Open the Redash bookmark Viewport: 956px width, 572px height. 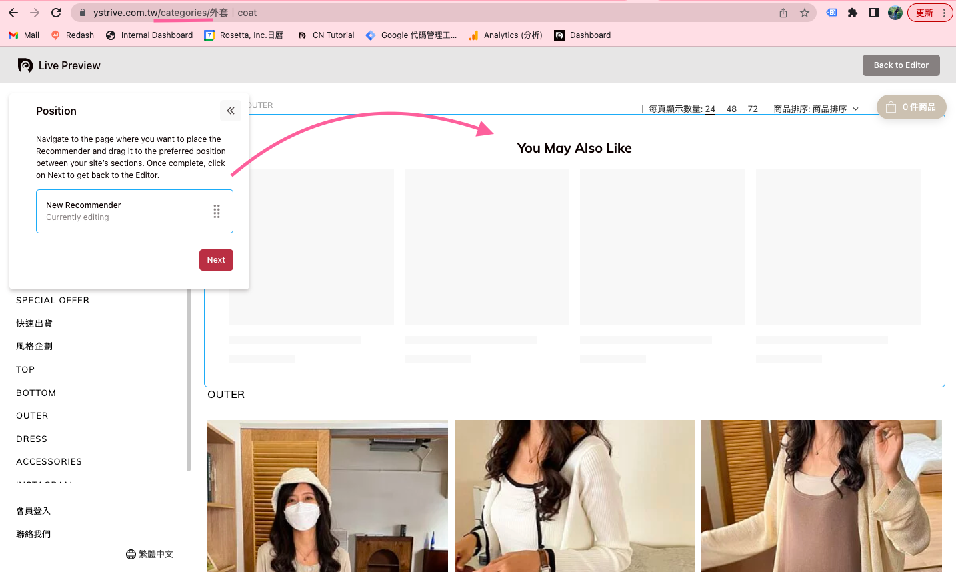[73, 35]
